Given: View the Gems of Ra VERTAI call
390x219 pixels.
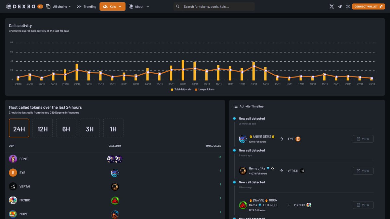Looking at the screenshot, I should point(363,171).
